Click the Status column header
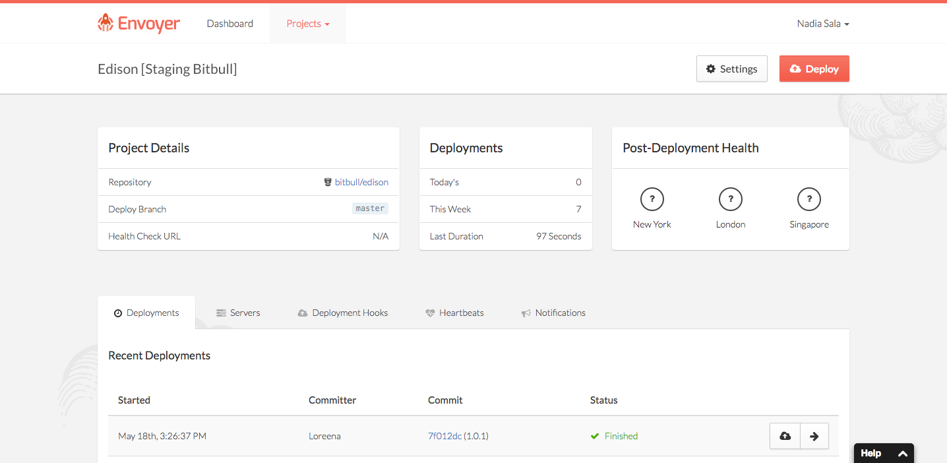 pos(604,400)
